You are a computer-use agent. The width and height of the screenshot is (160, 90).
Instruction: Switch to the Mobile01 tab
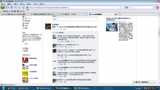click(73, 14)
